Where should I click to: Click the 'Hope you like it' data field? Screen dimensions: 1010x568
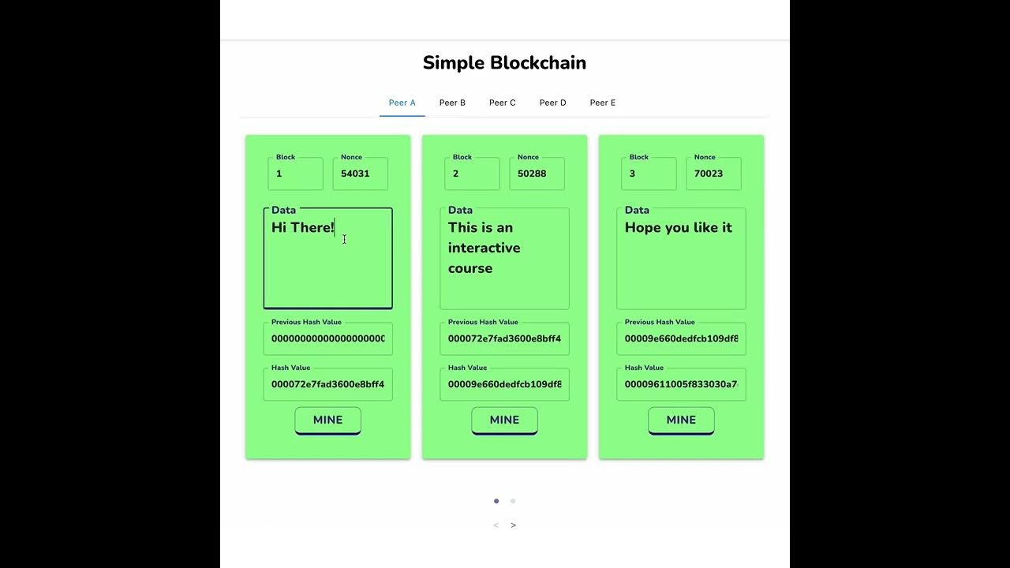click(x=681, y=259)
